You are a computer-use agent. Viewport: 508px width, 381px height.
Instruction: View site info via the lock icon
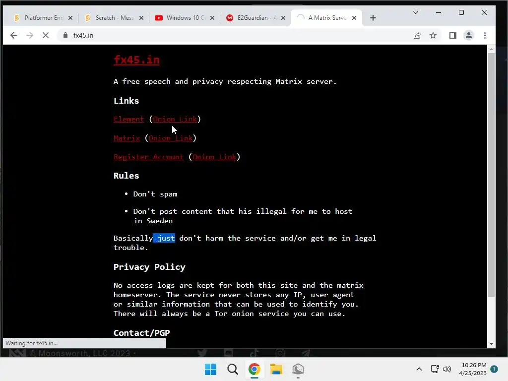(65, 35)
